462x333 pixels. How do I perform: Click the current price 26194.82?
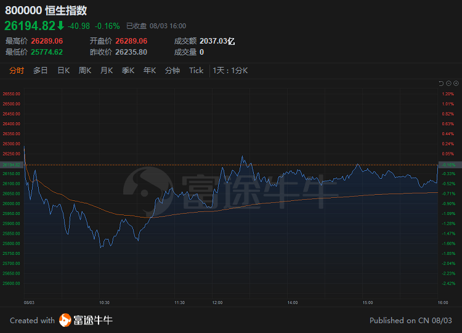tap(30, 26)
